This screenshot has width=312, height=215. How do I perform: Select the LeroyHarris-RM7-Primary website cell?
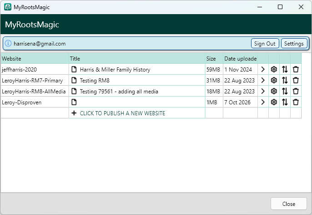(x=35, y=80)
